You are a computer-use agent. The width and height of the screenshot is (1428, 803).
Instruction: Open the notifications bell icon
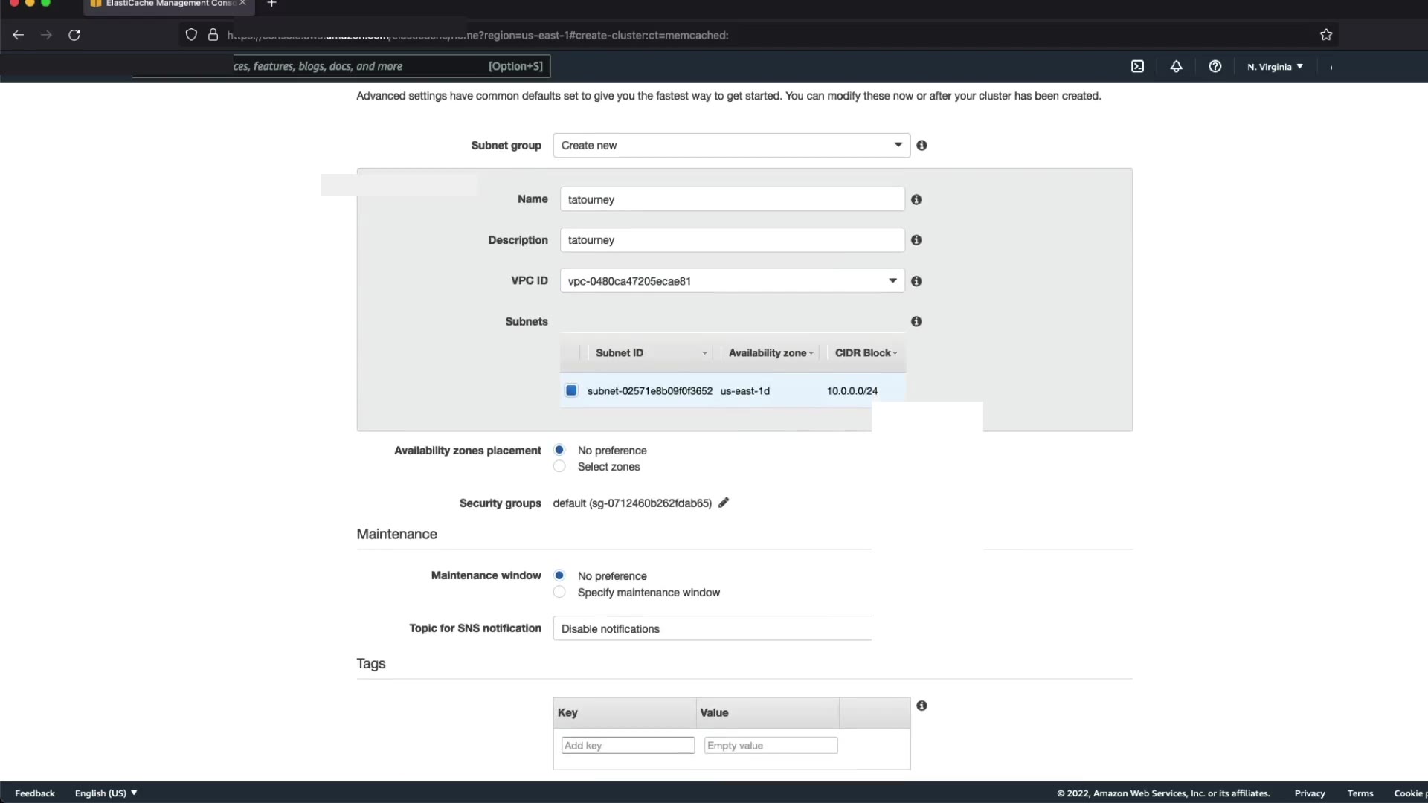pos(1176,66)
